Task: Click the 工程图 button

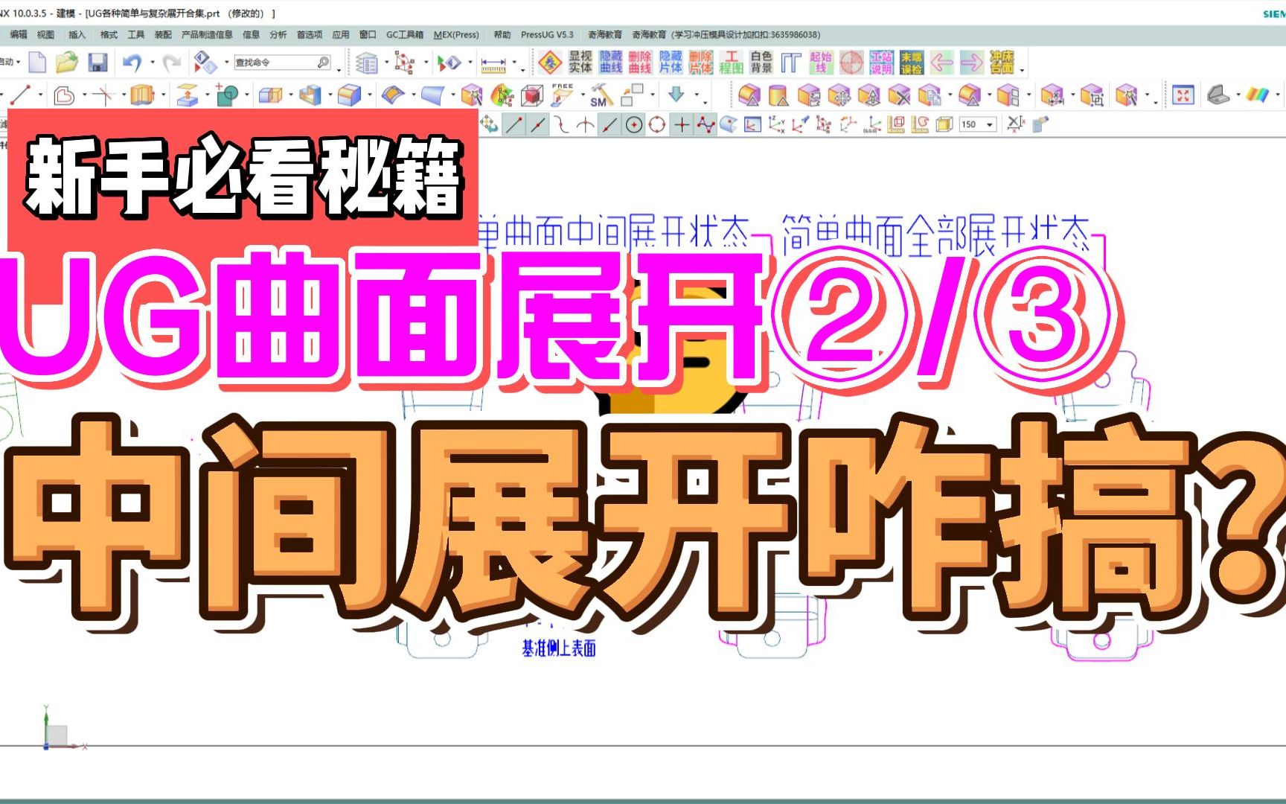Action: pyautogui.click(x=731, y=62)
